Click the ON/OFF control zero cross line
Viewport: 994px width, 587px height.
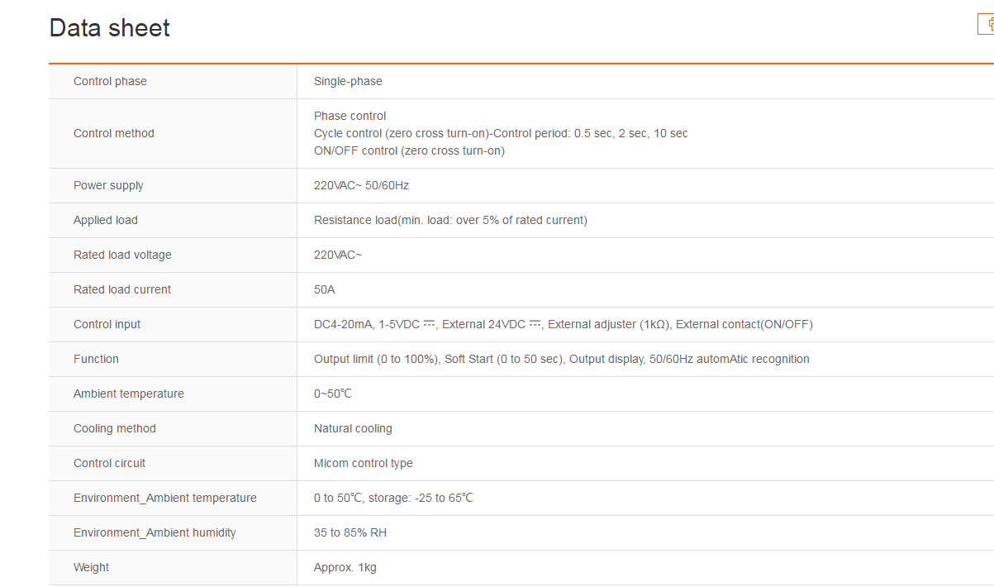(x=409, y=150)
